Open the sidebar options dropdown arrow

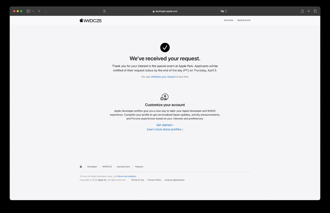click(x=33, y=11)
